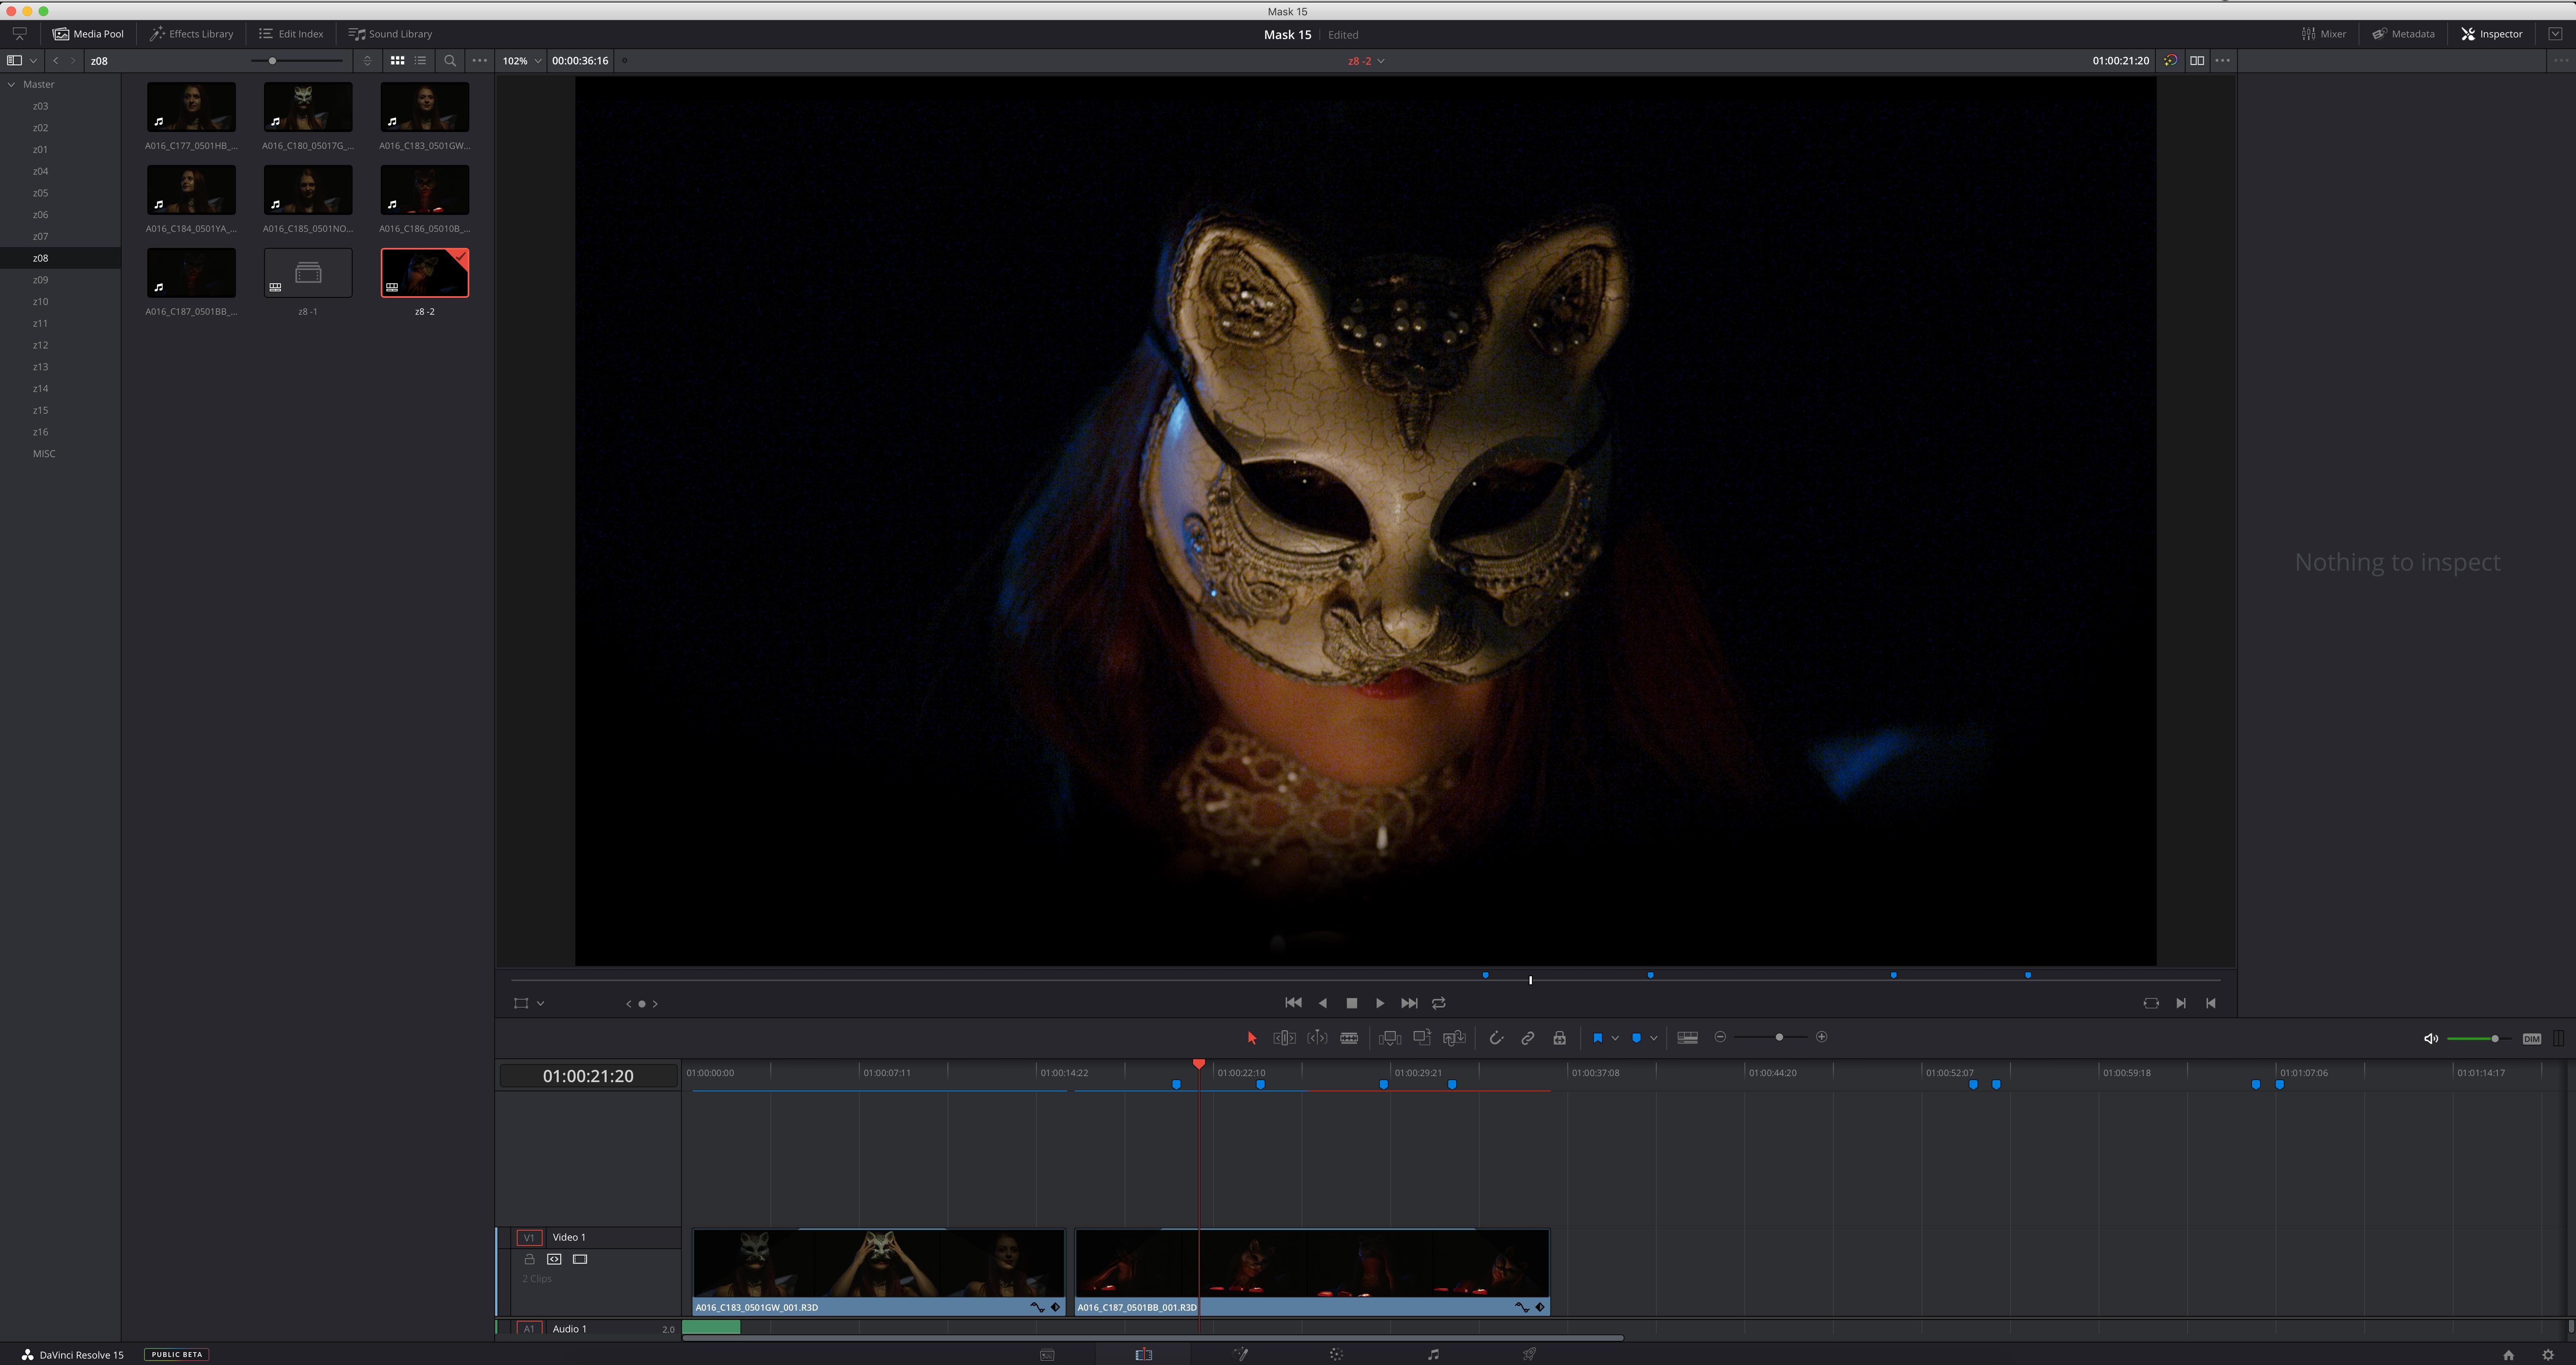Zoom out timeline with minus icon

1720,1037
